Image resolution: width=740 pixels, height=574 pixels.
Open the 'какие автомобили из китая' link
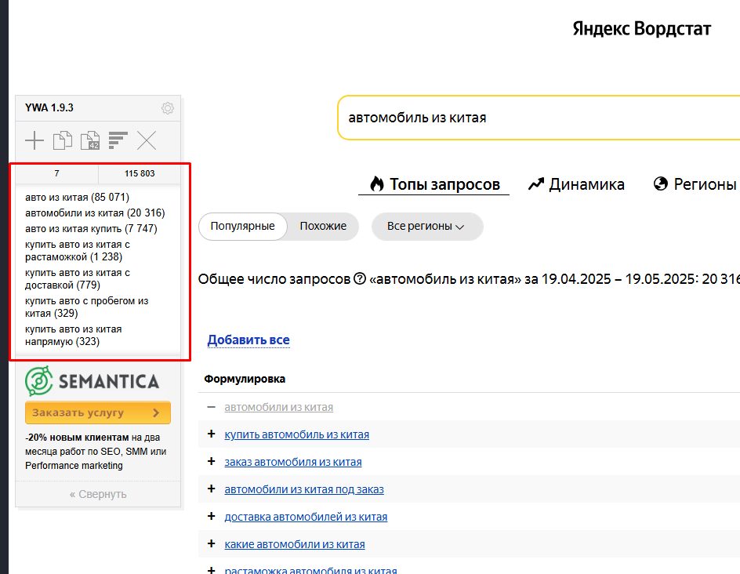coord(295,543)
